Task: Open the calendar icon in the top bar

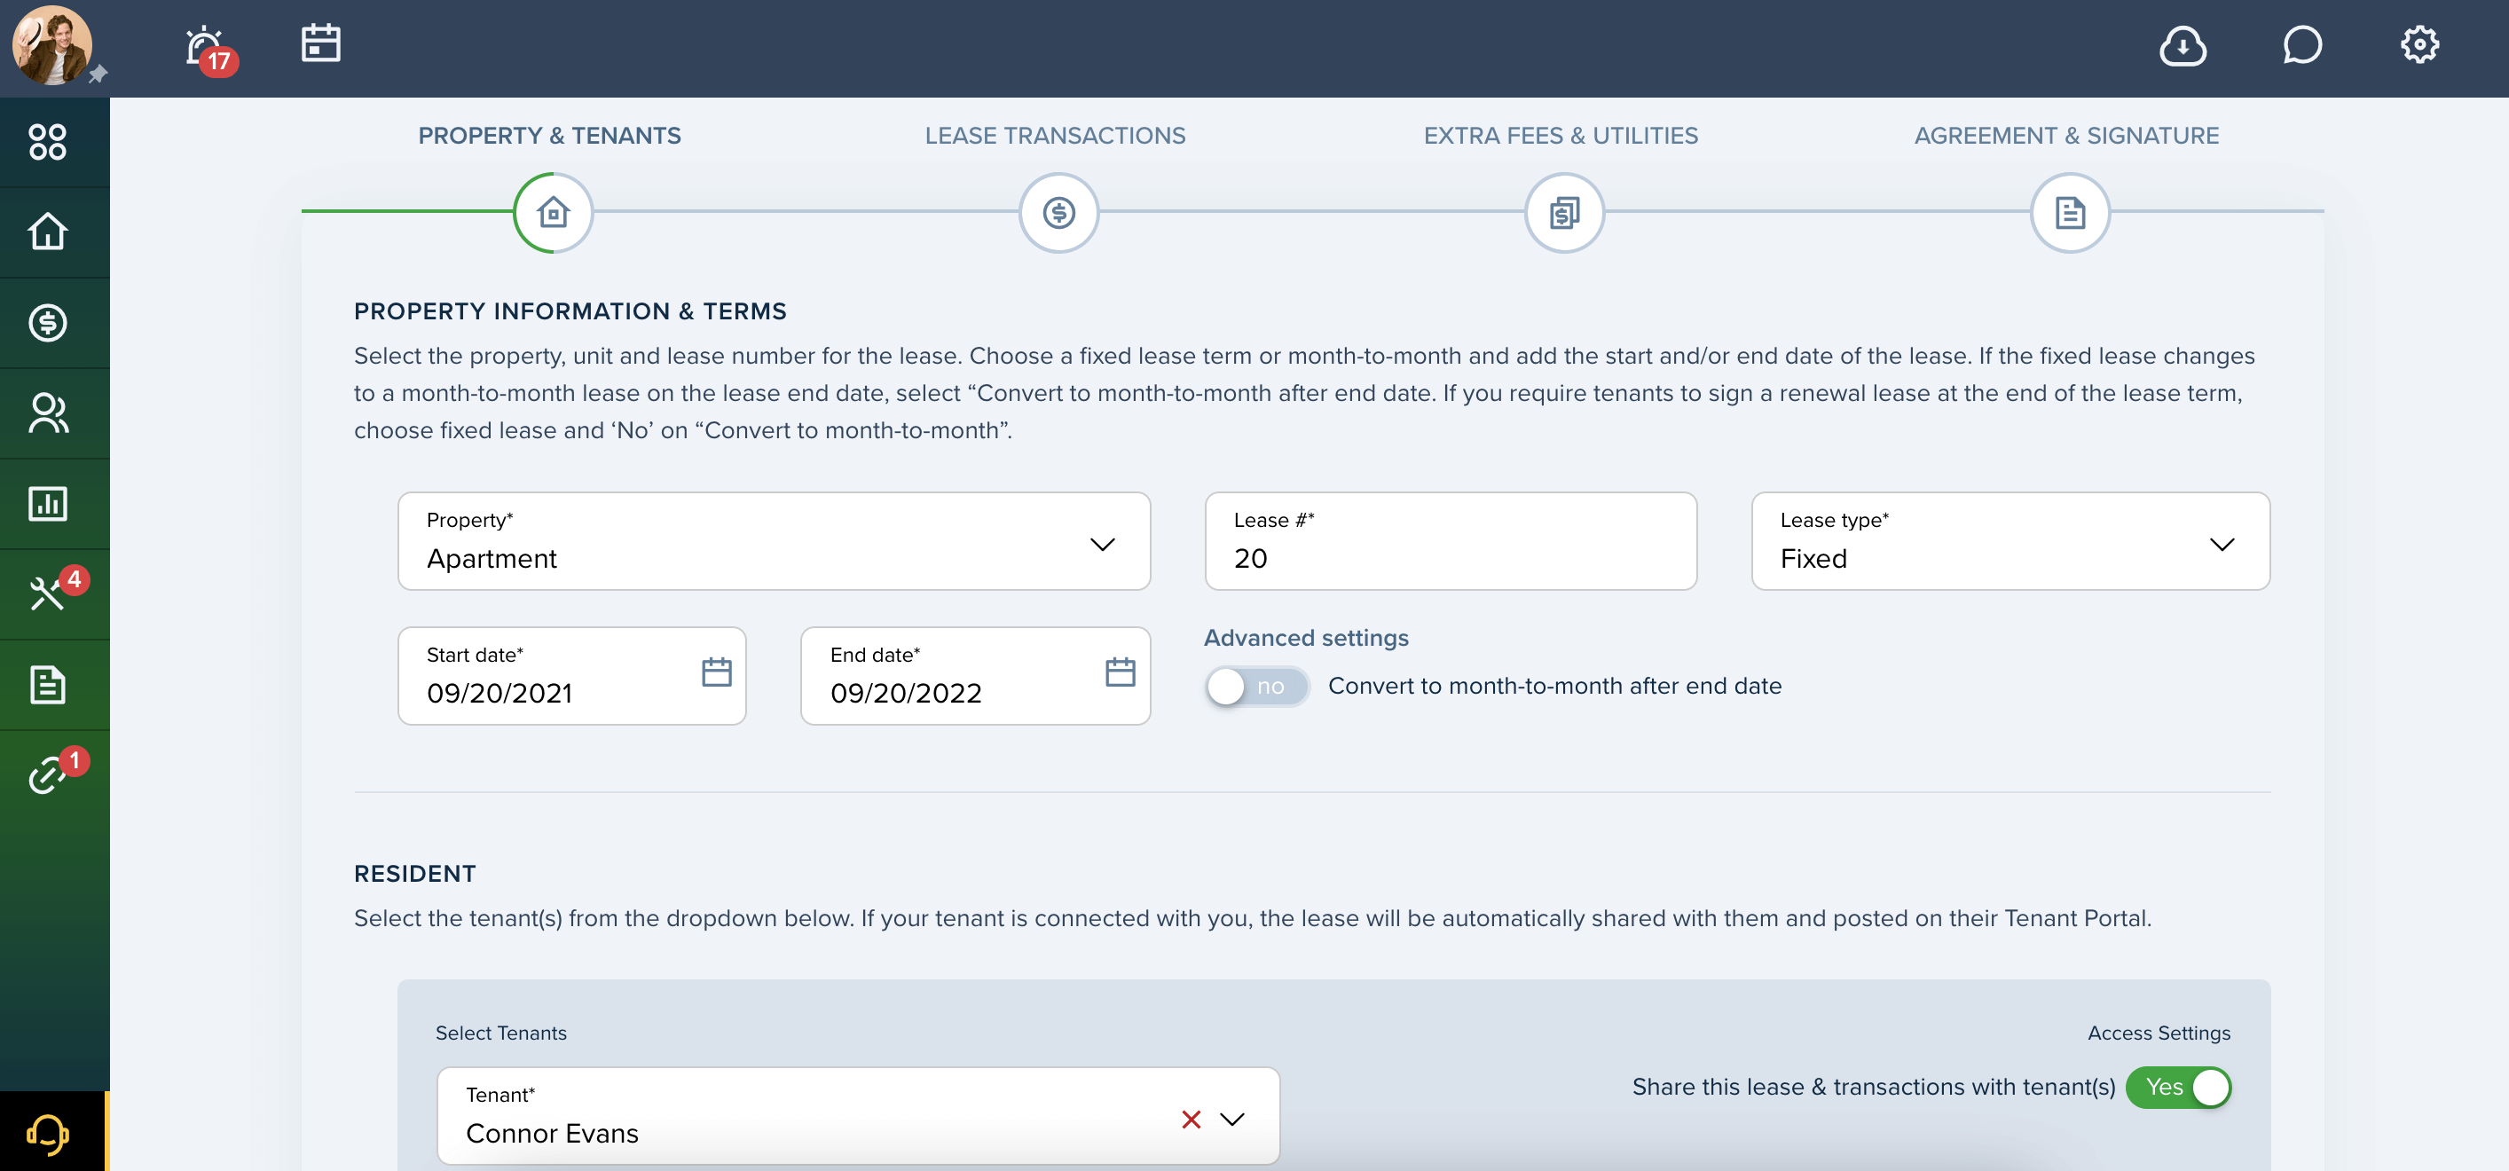Action: pos(320,43)
